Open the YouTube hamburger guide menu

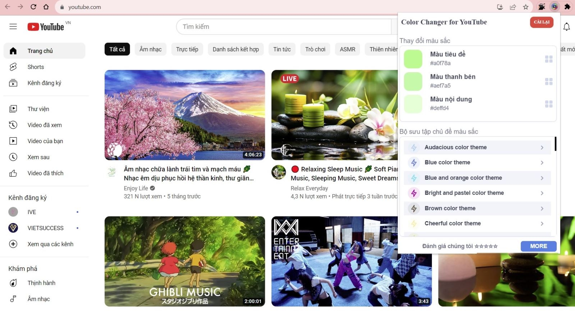[x=13, y=27]
